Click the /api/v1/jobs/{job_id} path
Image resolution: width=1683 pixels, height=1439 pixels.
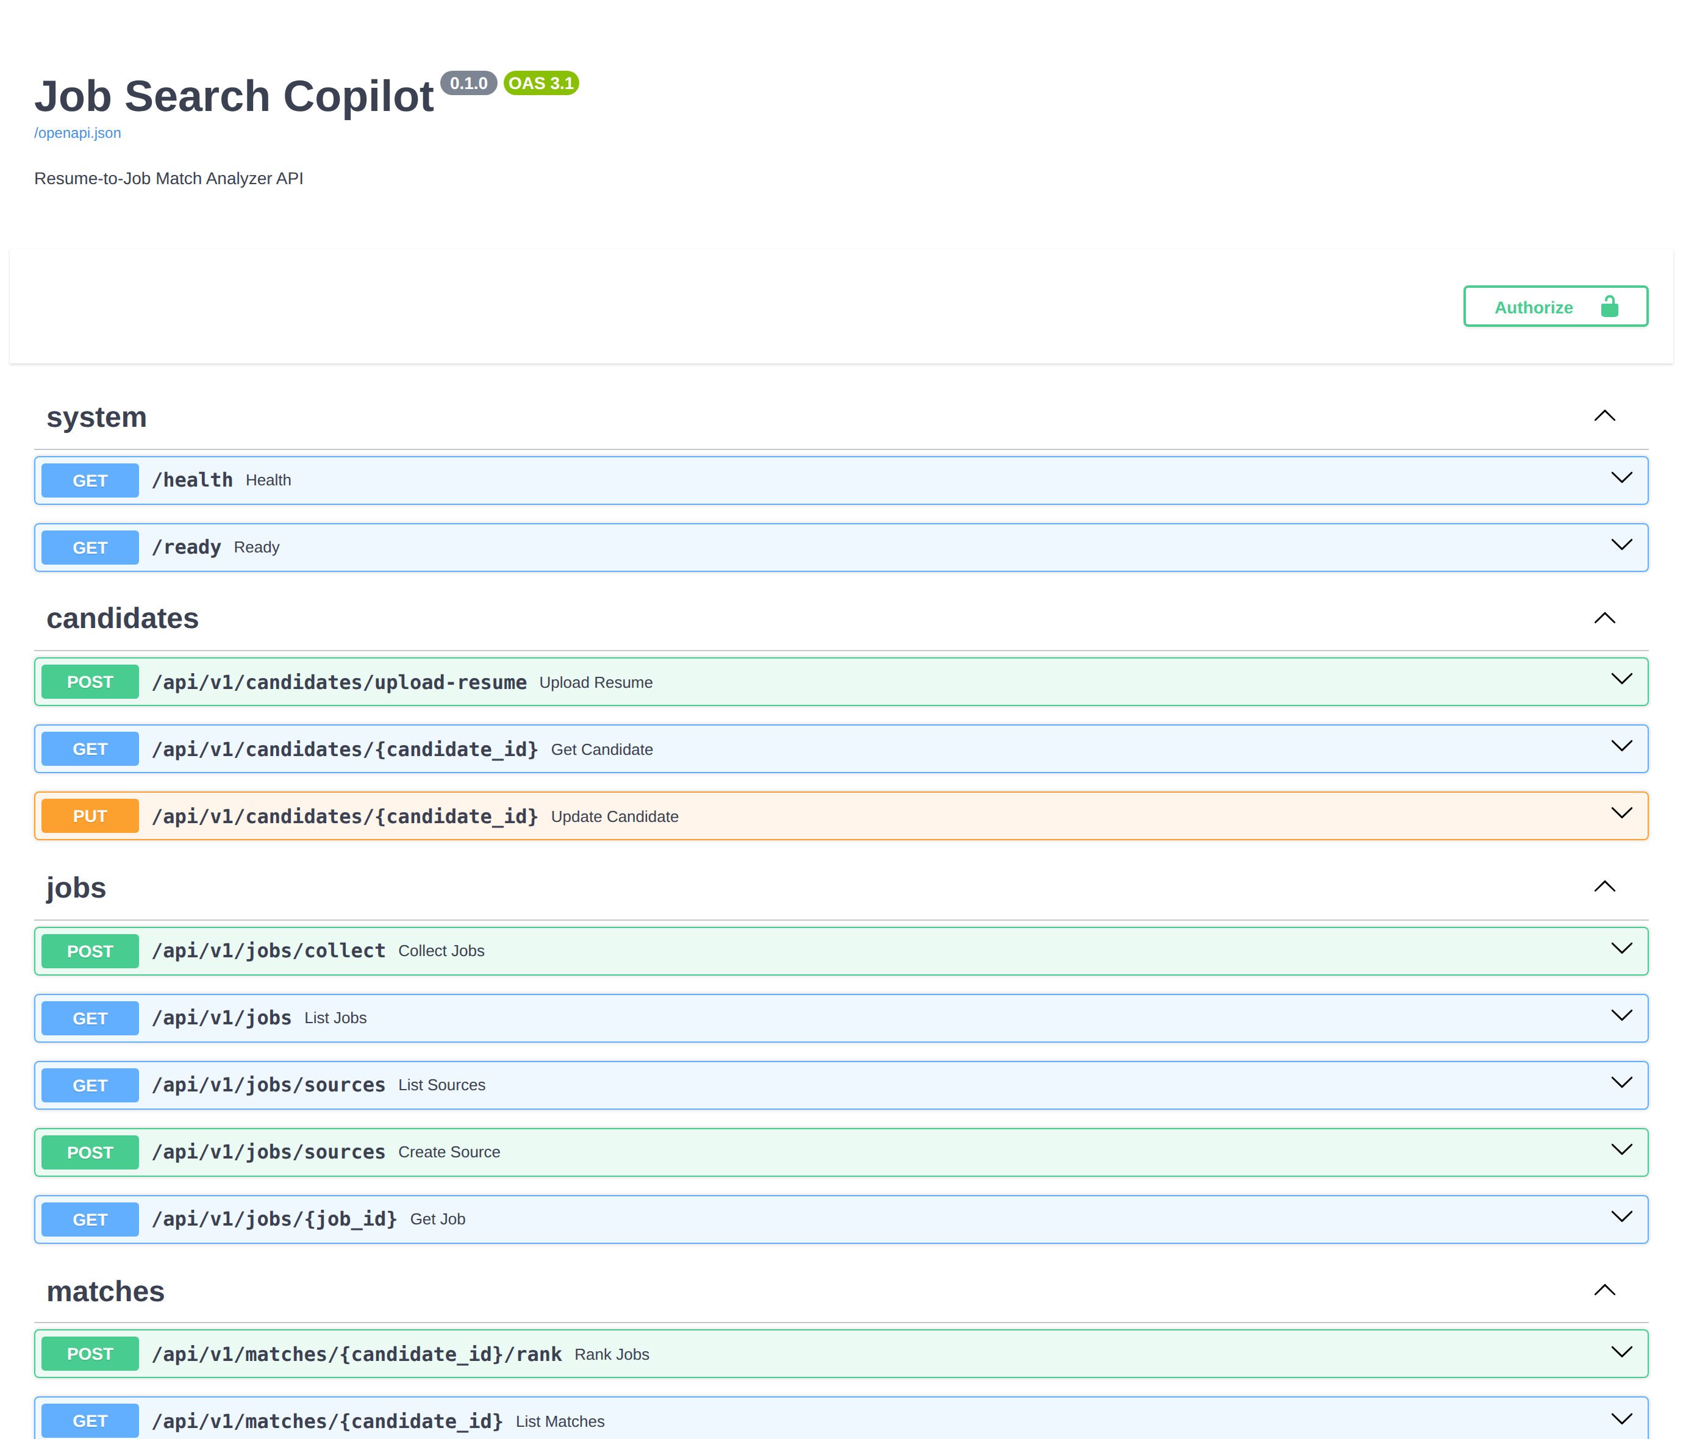click(274, 1219)
